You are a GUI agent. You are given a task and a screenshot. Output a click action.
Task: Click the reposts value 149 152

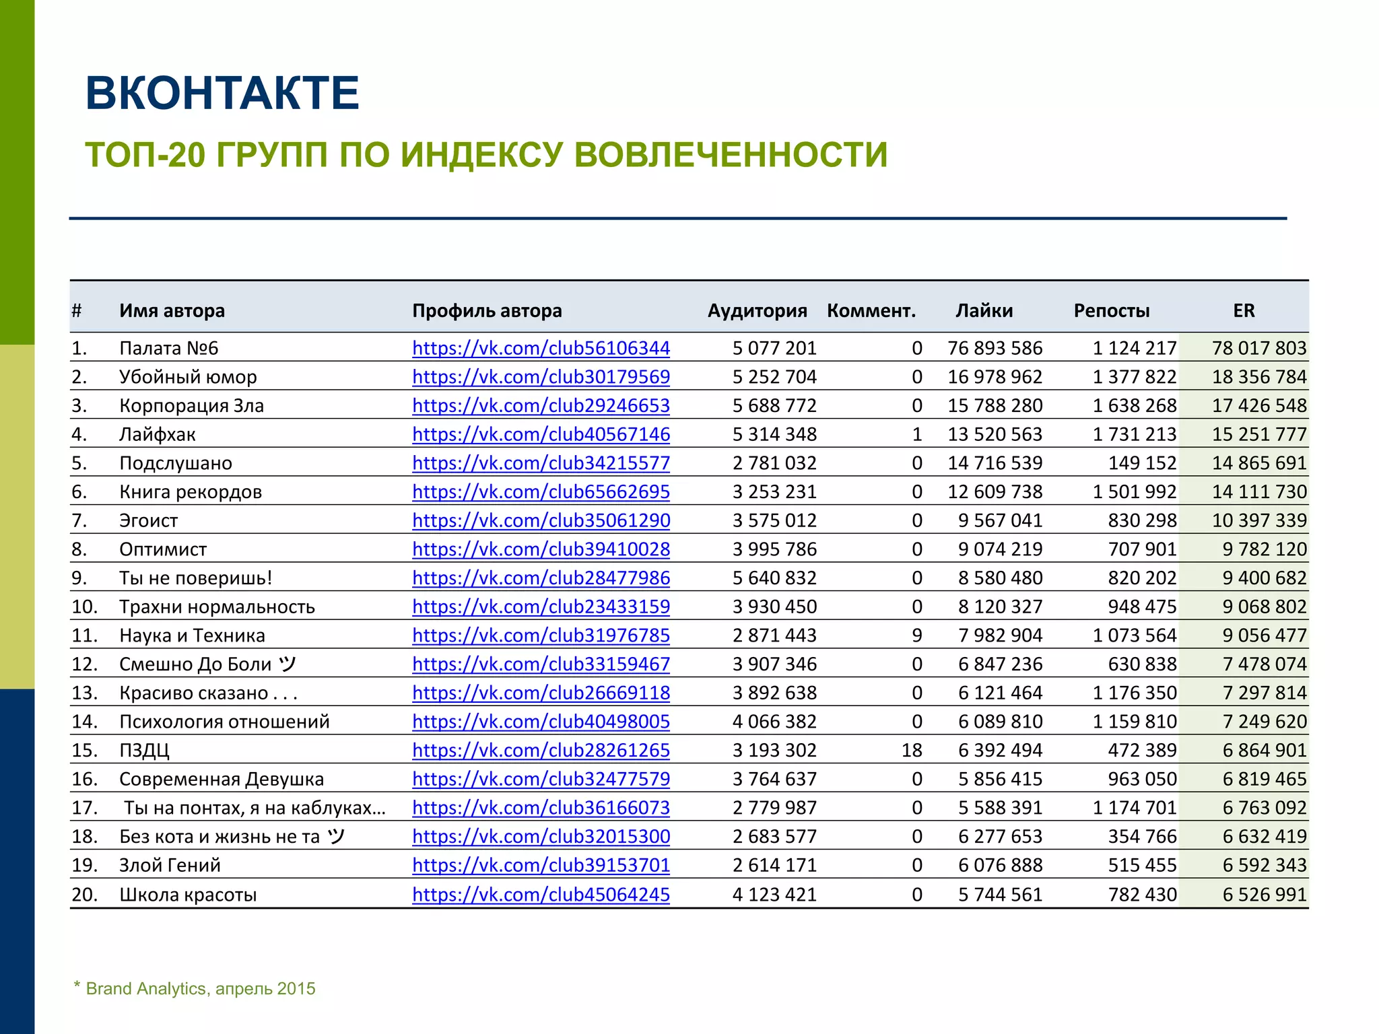point(1143,463)
